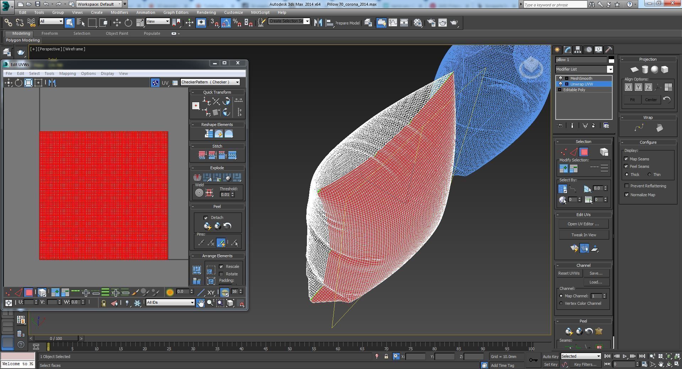Open the Material Editor icon

click(x=418, y=23)
